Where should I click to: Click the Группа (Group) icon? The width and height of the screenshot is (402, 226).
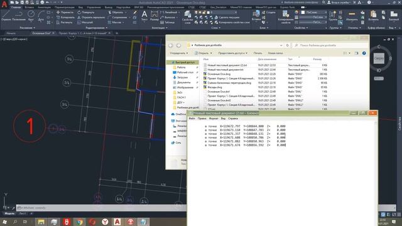click(333, 16)
